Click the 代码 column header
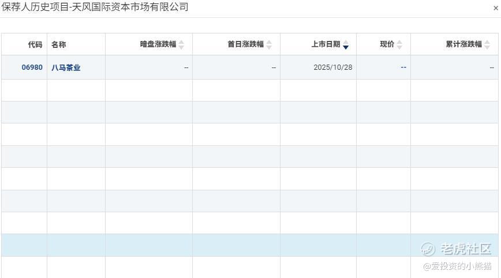 tap(24, 44)
